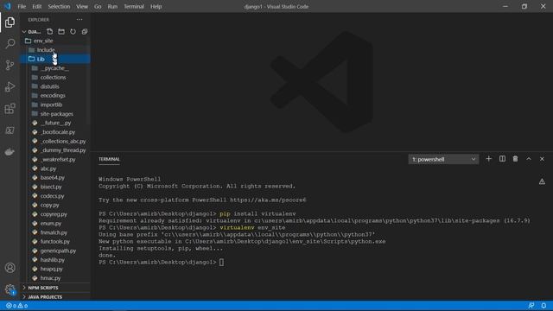
Task: Open the Go menu
Action: point(98,6)
